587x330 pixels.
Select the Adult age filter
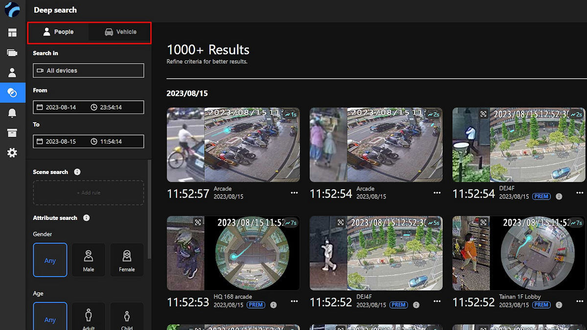tap(89, 317)
